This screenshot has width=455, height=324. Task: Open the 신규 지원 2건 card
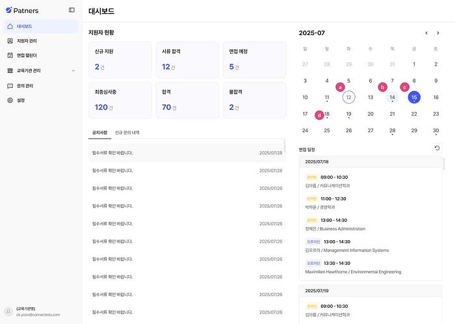pyautogui.click(x=120, y=60)
